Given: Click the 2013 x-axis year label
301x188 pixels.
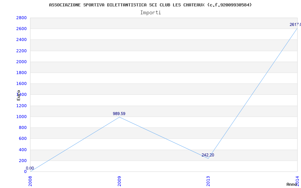Looking at the screenshot, I should click(208, 181).
